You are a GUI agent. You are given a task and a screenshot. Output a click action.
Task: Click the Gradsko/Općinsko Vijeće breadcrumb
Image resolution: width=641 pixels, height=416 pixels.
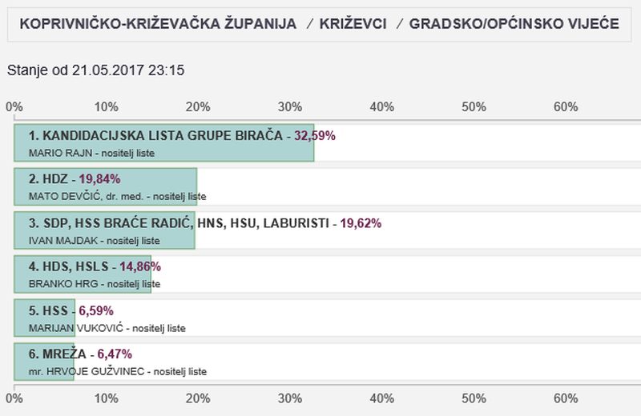[514, 24]
